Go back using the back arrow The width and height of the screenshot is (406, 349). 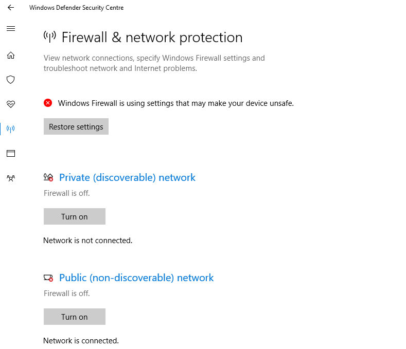(x=11, y=8)
